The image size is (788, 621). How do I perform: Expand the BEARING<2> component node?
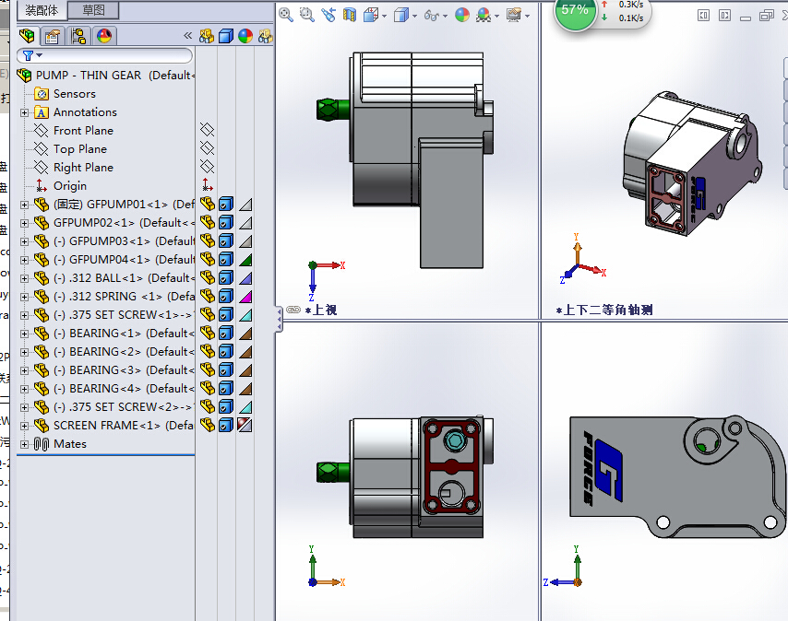[x=24, y=352]
